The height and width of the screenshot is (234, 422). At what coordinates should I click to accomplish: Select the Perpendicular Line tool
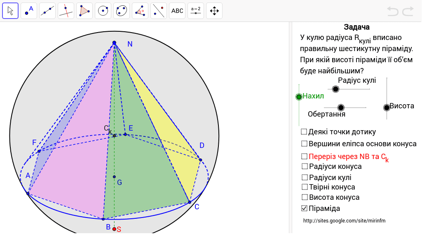[x=66, y=11]
